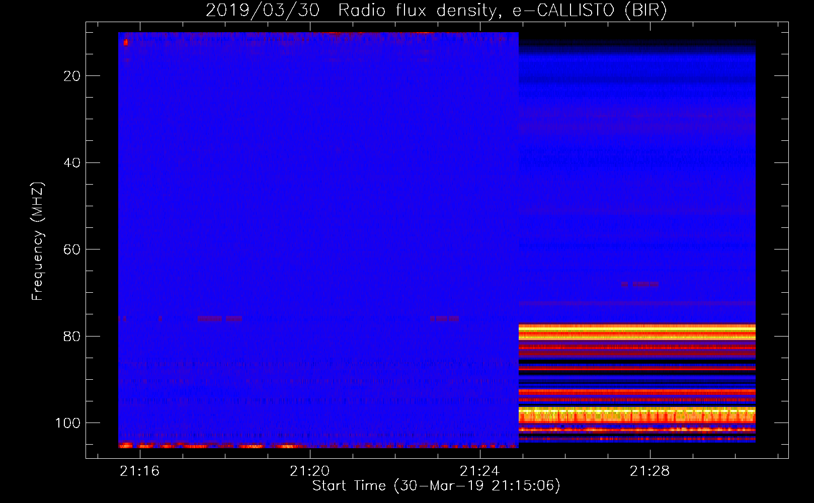Click the 20 frequency tick label
The height and width of the screenshot is (503, 814).
pyautogui.click(x=72, y=76)
